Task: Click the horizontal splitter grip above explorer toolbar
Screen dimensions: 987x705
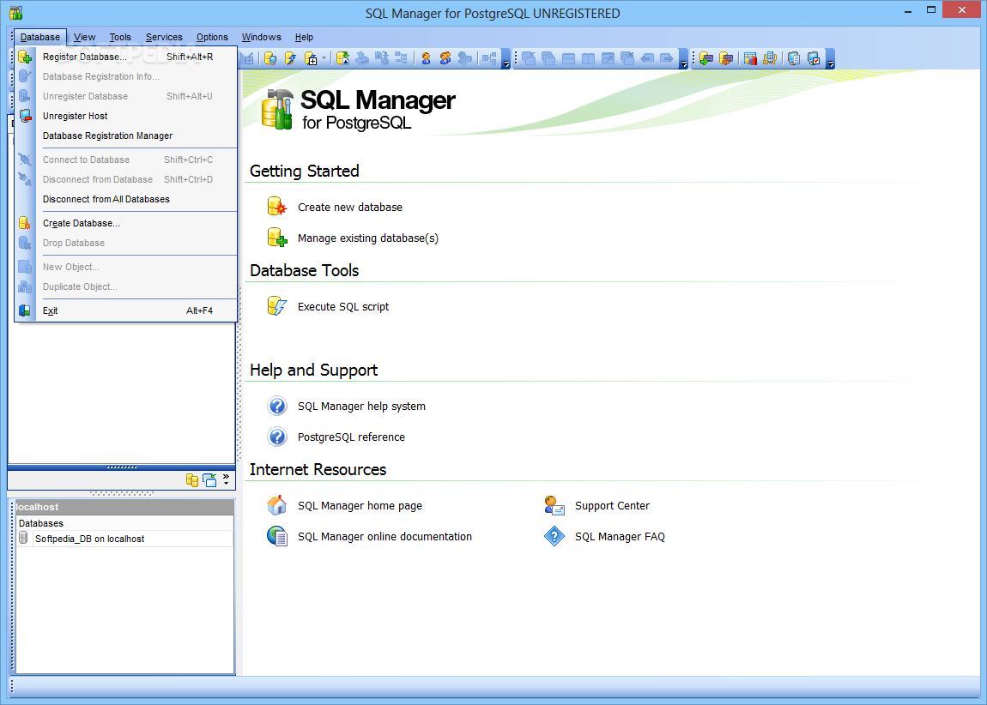Action: [122, 467]
